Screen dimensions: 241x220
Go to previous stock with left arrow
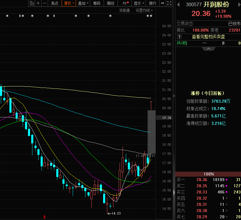point(178,5)
